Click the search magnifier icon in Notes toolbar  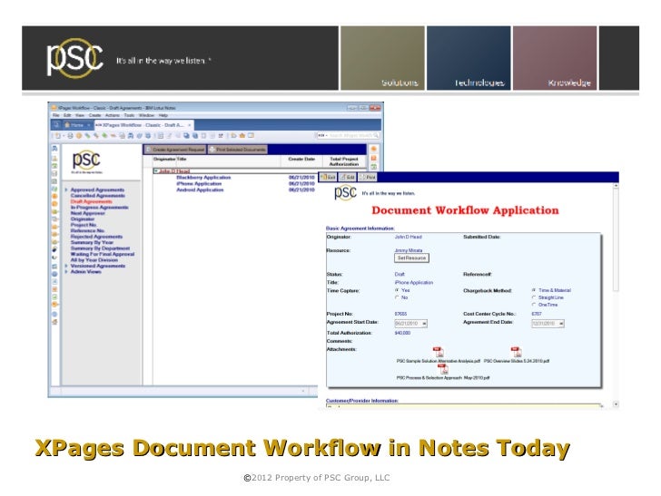(376, 136)
